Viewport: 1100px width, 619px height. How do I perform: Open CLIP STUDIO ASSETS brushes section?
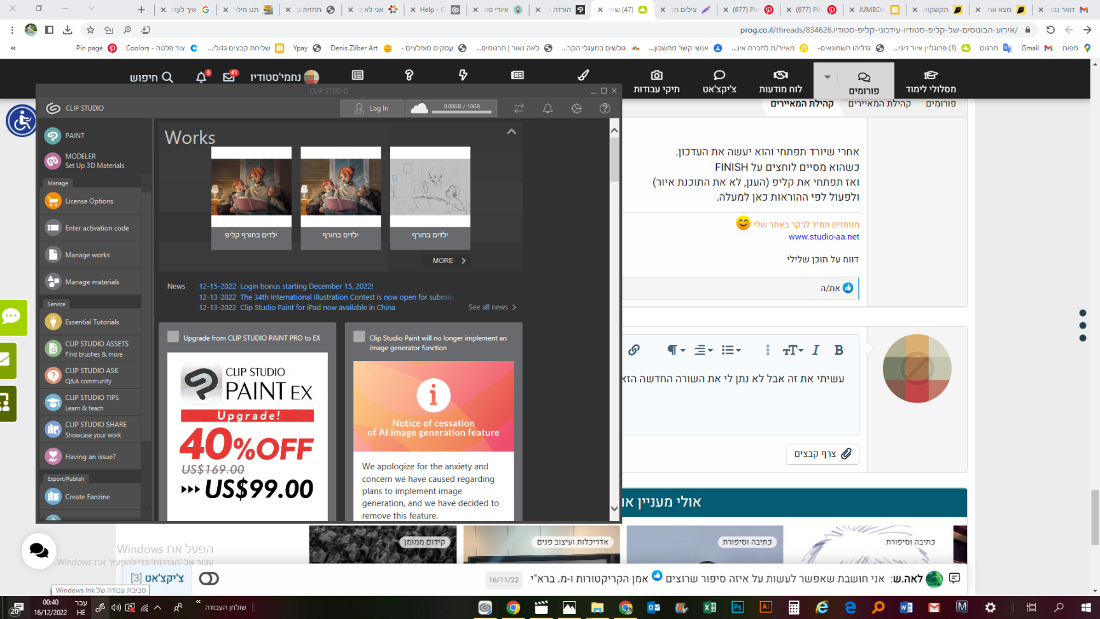90,348
